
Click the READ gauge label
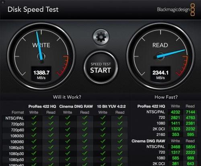click(160, 45)
